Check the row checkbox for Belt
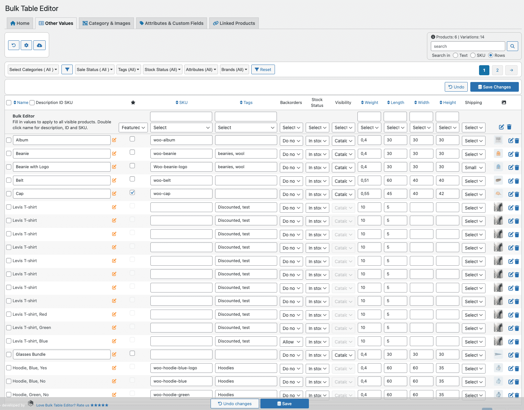Image resolution: width=524 pixels, height=410 pixels. [x=9, y=180]
